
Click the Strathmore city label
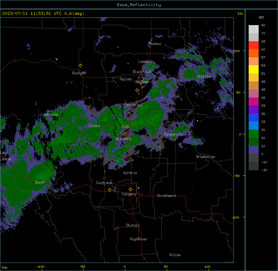click(166, 196)
